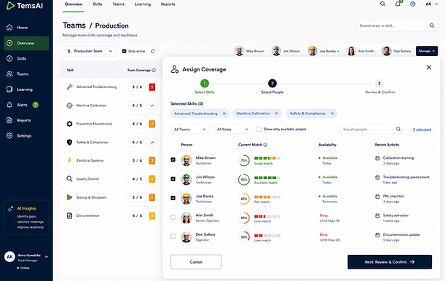This screenshot has width=445, height=281.
Task: Open the All Roles filter dropdown
Action: [232, 130]
